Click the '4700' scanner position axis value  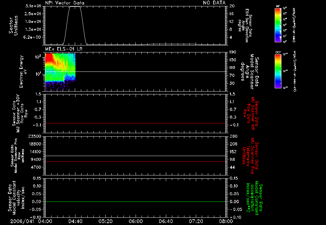(36, 167)
